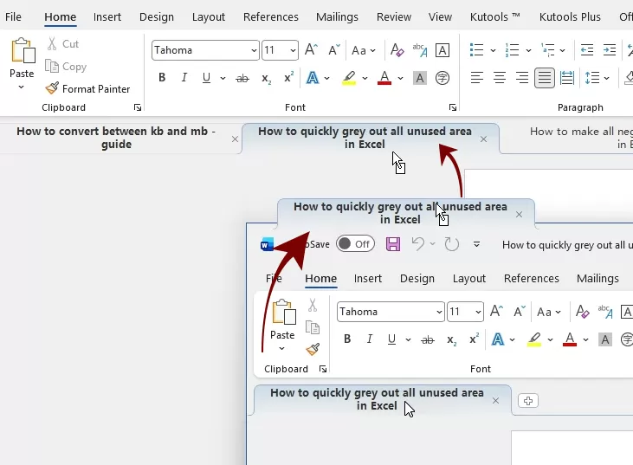Image resolution: width=633 pixels, height=465 pixels.
Task: Increase font size in the back window
Action: pyautogui.click(x=311, y=50)
